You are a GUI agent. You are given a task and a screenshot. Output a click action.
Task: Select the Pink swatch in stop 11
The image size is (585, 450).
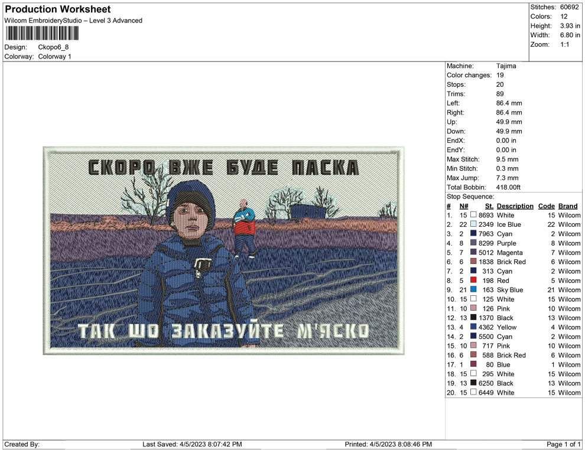point(473,308)
